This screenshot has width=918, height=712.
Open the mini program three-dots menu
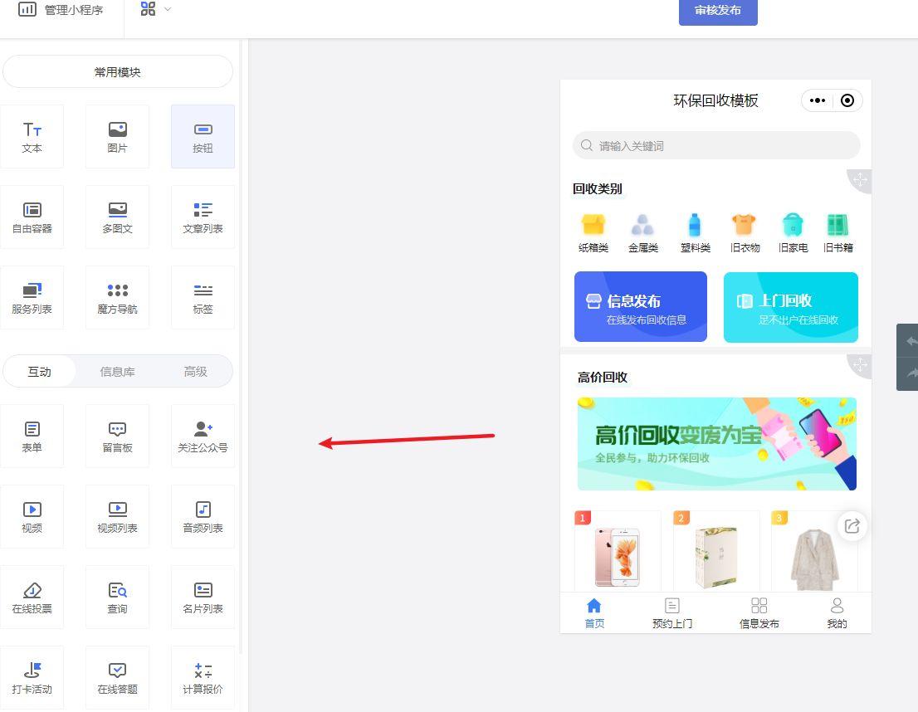[x=818, y=100]
